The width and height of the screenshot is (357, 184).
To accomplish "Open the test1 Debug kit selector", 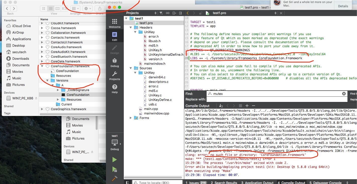I will (x=115, y=143).
